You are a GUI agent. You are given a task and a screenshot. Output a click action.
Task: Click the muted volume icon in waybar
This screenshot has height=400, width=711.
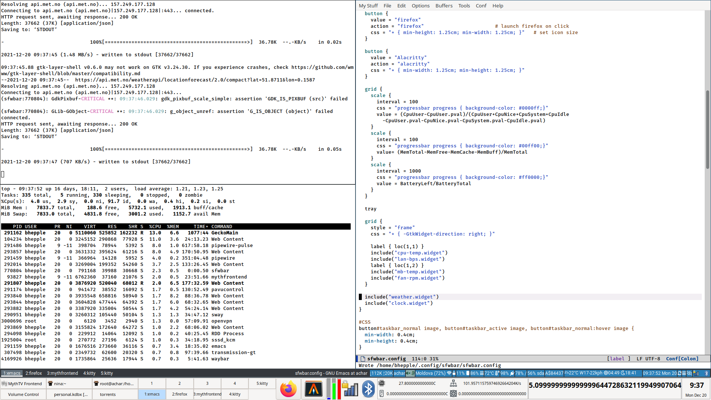click(x=410, y=373)
